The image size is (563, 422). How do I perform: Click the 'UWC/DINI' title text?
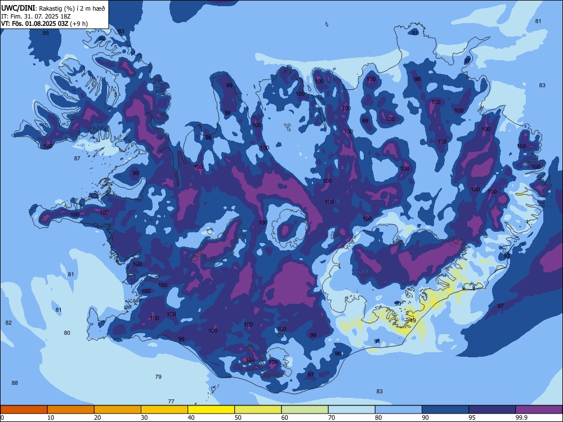18,8
